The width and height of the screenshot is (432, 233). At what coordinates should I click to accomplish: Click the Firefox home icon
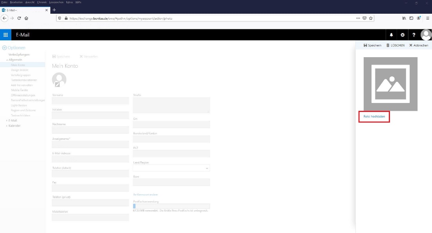[26, 18]
